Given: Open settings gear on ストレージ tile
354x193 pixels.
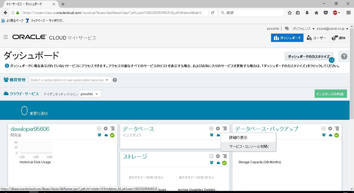Looking at the screenshot, I should (218, 156).
